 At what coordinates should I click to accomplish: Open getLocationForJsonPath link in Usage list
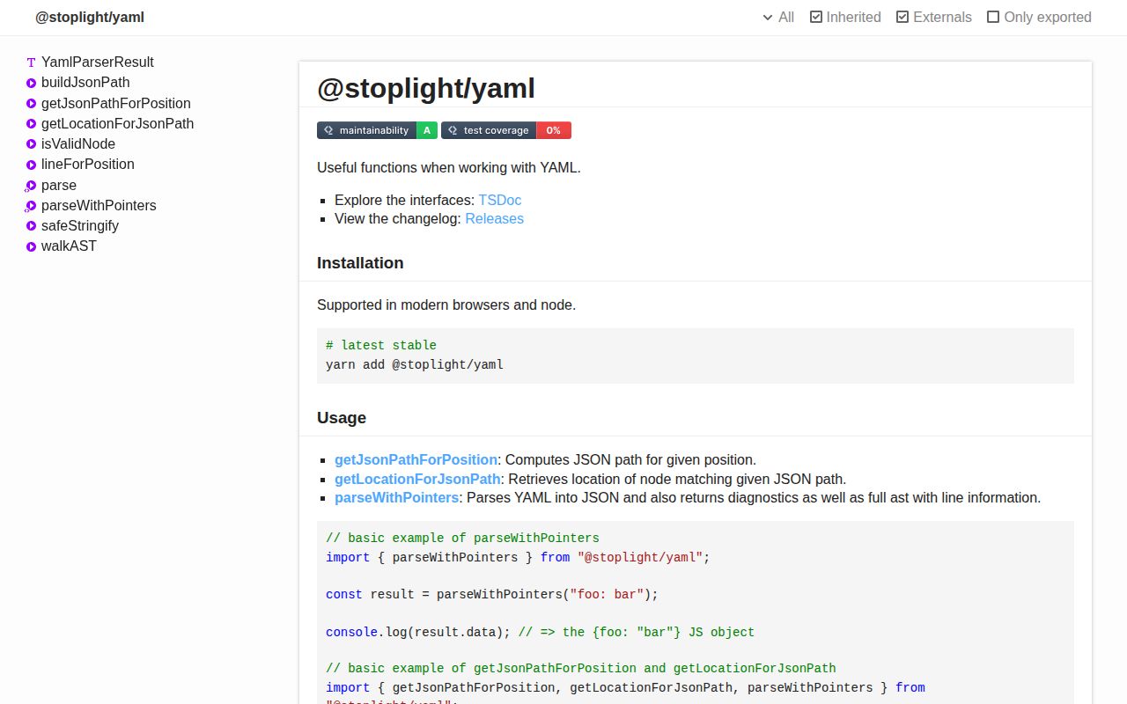point(417,480)
